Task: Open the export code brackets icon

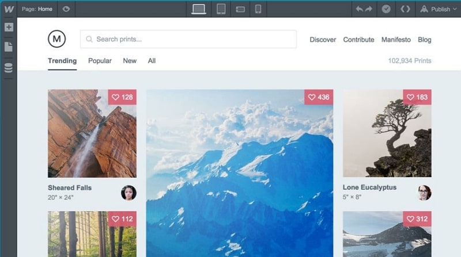Action: 405,9
